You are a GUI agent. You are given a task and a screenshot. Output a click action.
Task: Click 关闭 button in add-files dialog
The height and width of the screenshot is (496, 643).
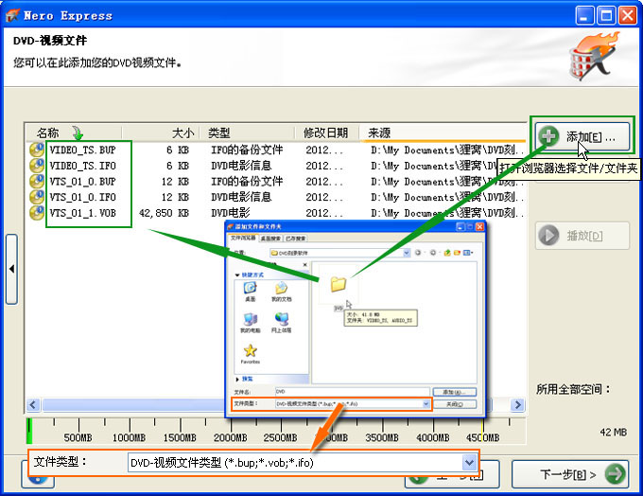tap(455, 404)
